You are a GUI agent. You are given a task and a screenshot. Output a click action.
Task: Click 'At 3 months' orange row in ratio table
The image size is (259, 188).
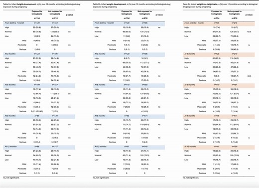tap(219, 55)
